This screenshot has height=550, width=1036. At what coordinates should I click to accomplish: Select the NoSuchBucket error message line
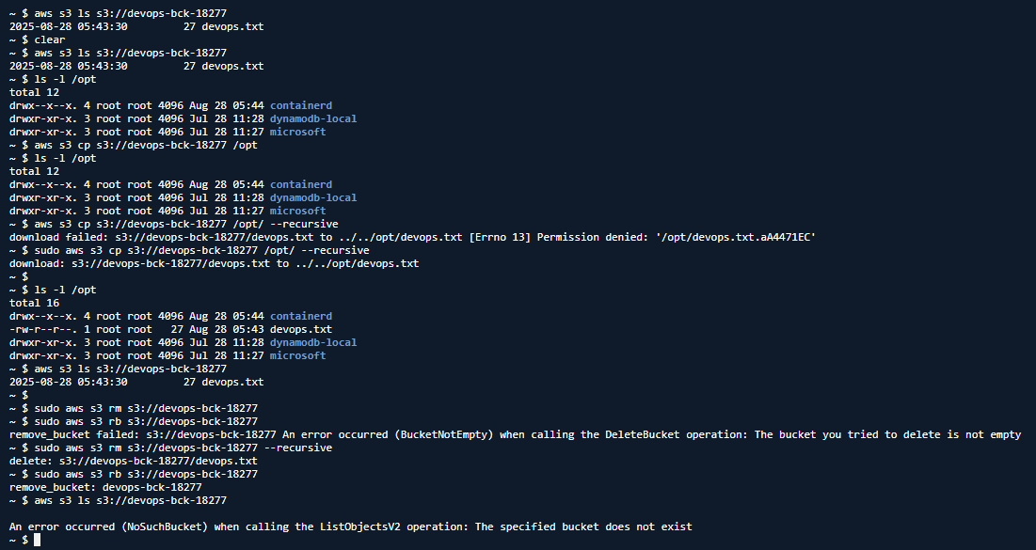point(351,526)
